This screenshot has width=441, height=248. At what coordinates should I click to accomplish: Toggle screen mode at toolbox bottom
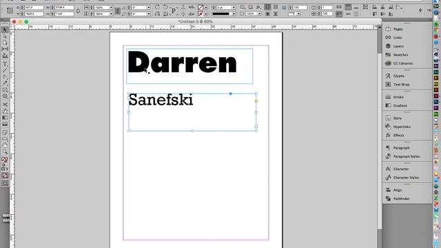[x=5, y=184]
